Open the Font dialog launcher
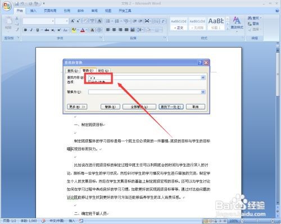281x224 pixels. click(101, 38)
